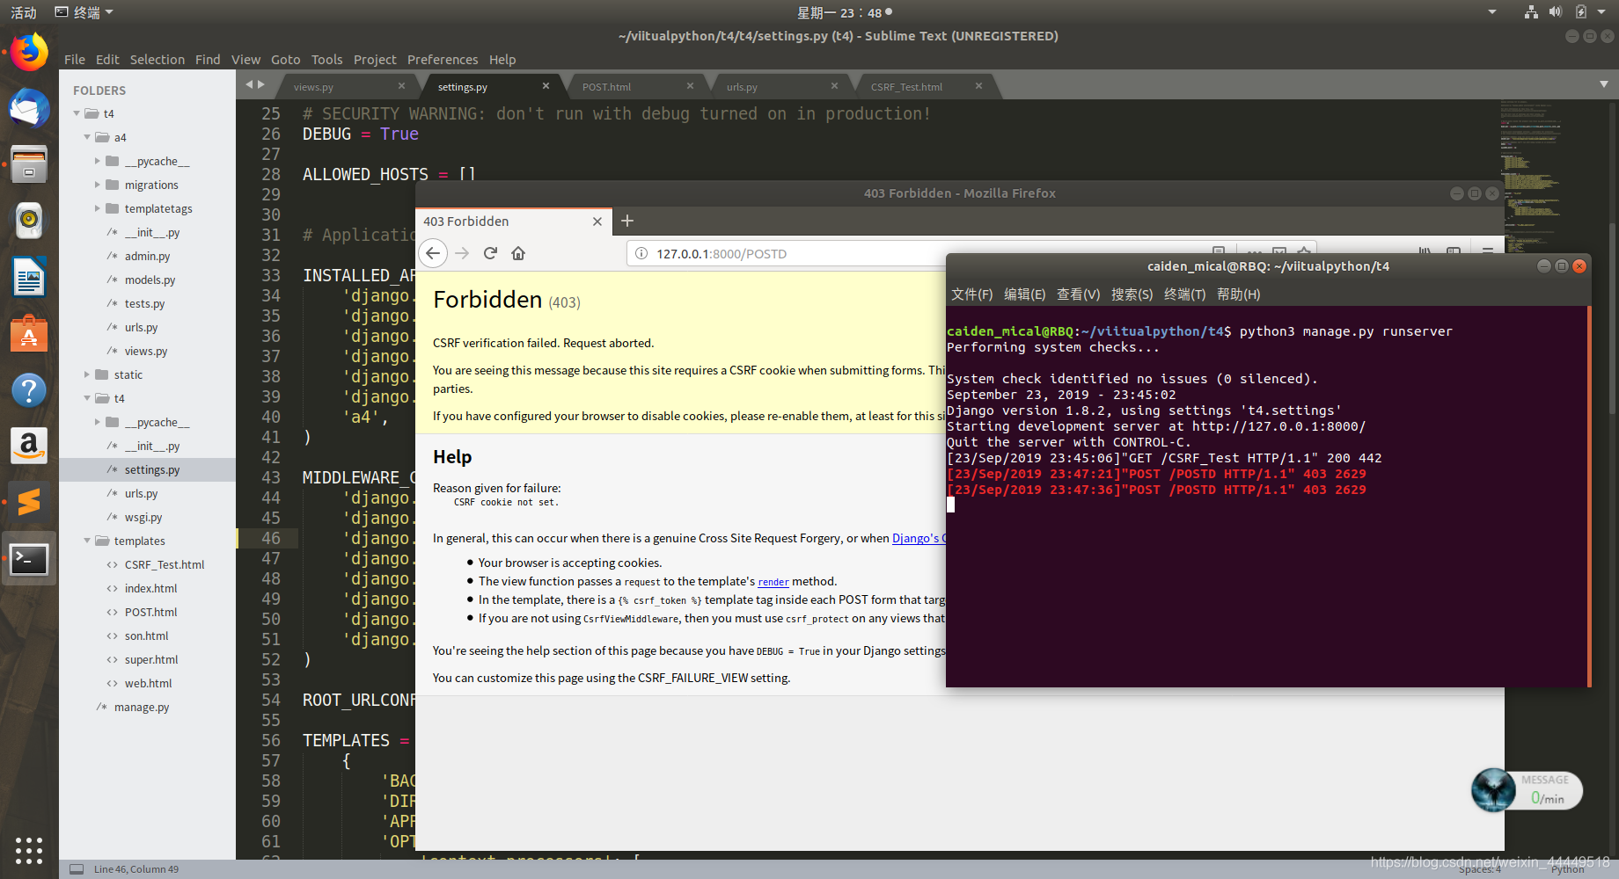The width and height of the screenshot is (1619, 879).
Task: Open the Goto menu
Action: pyautogui.click(x=286, y=60)
